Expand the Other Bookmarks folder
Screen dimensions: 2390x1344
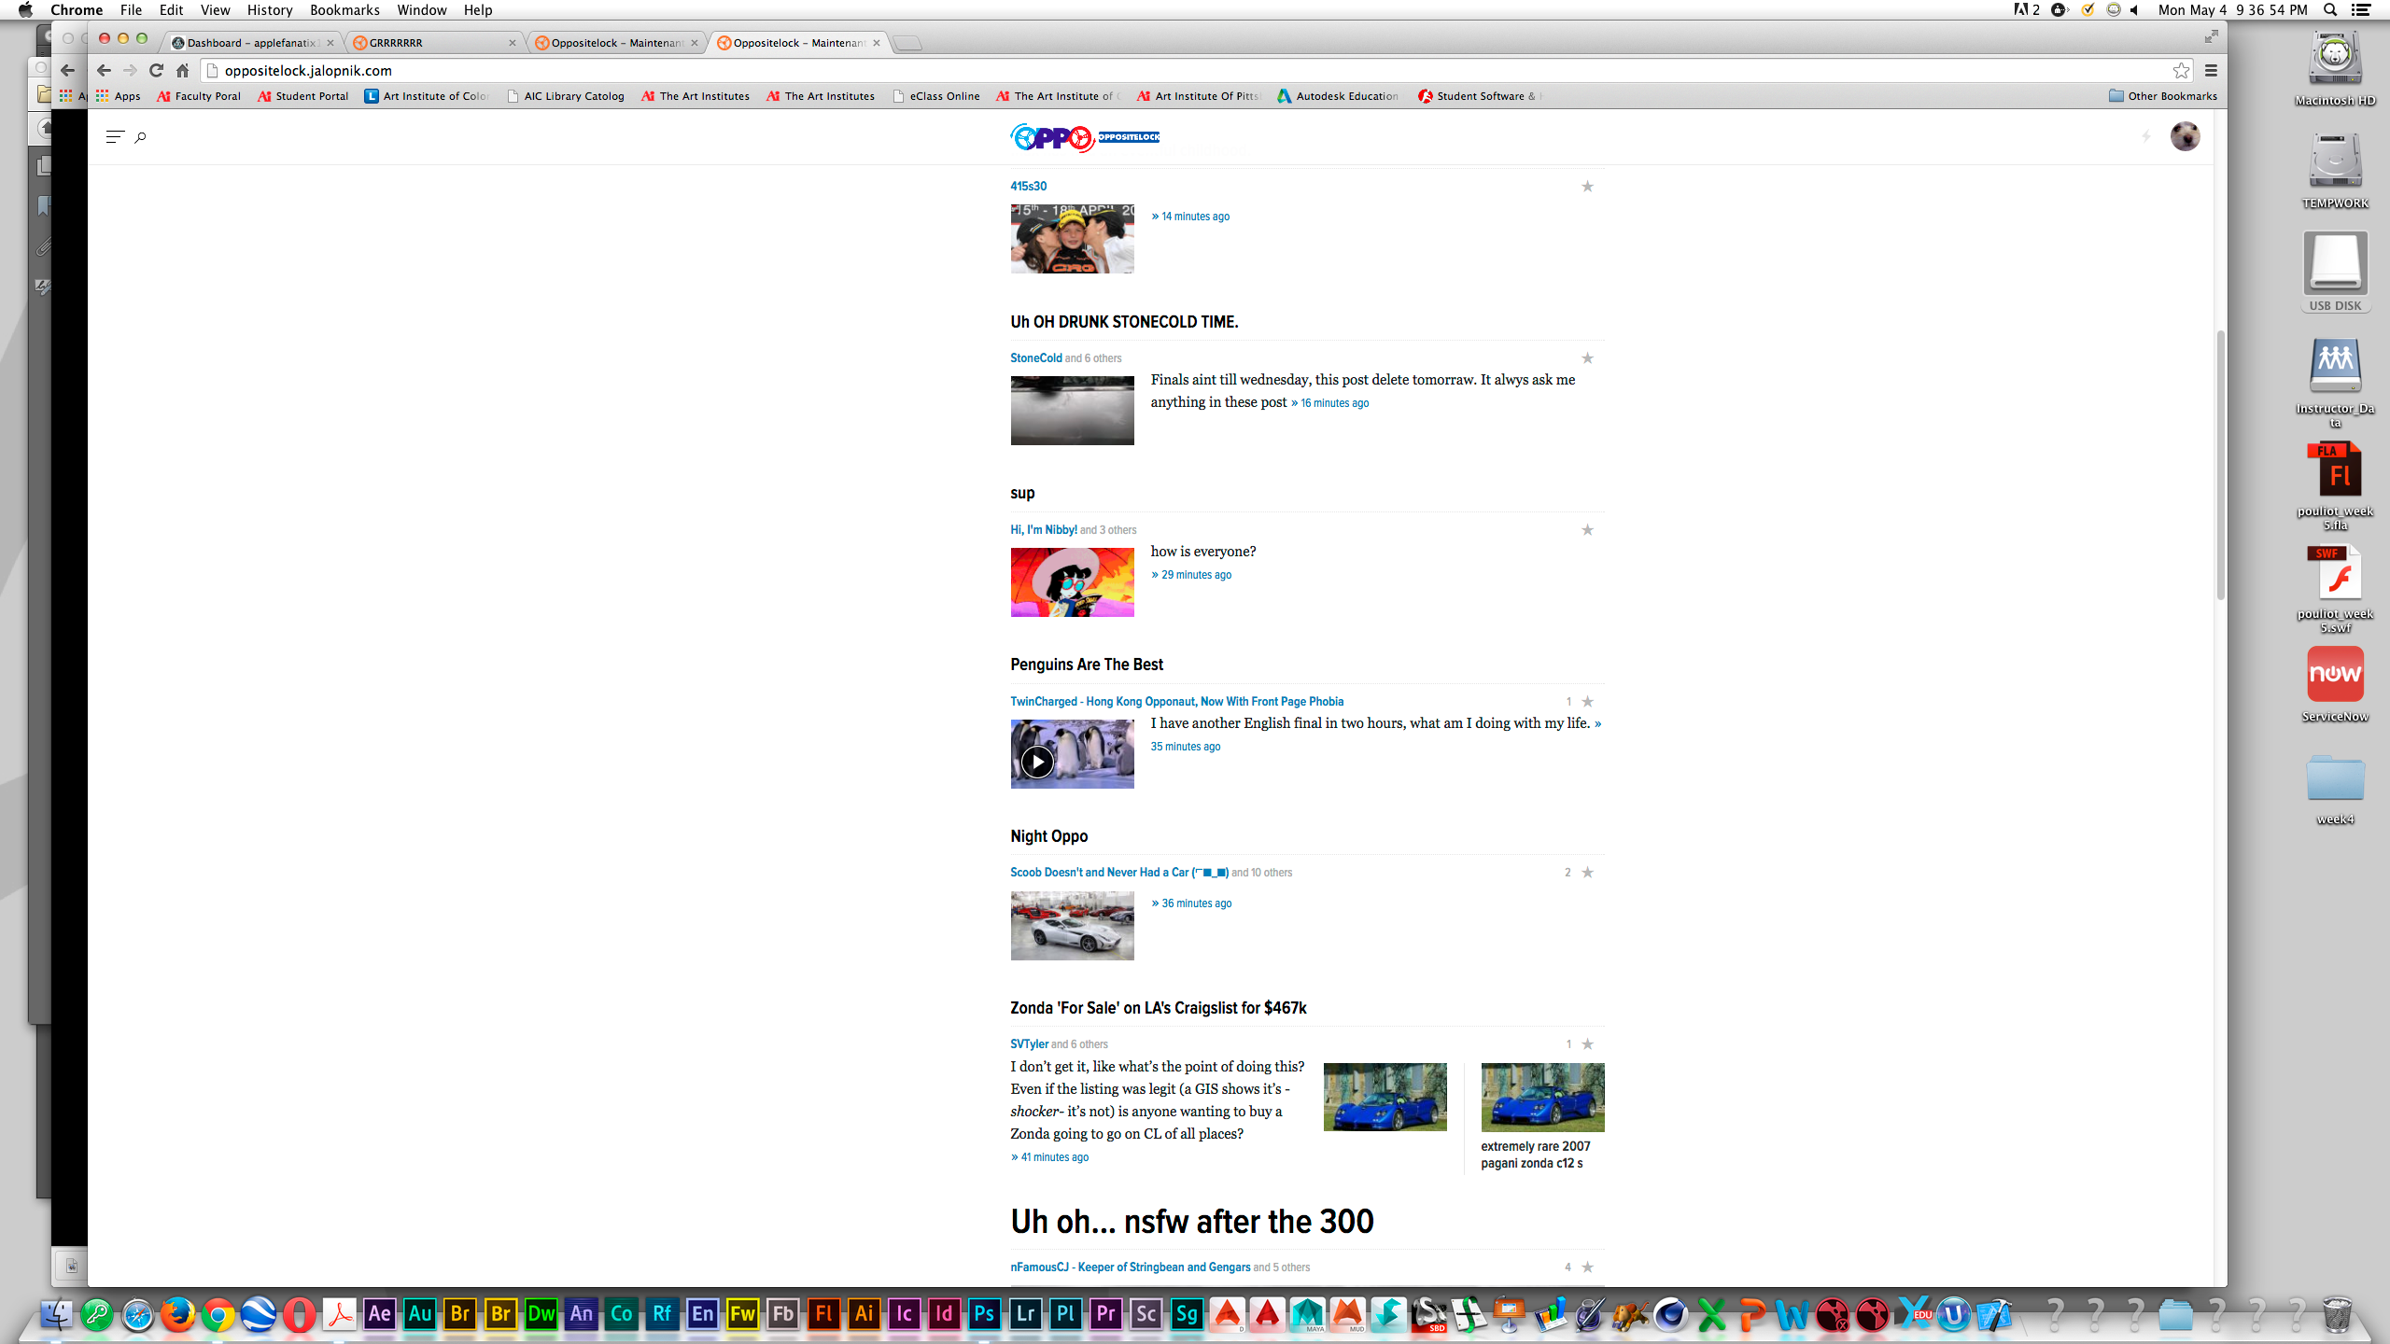[x=2163, y=96]
